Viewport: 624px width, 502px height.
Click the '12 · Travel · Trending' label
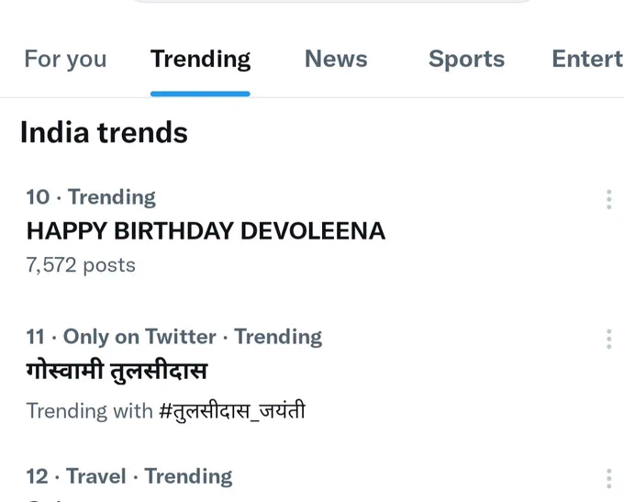point(129,476)
